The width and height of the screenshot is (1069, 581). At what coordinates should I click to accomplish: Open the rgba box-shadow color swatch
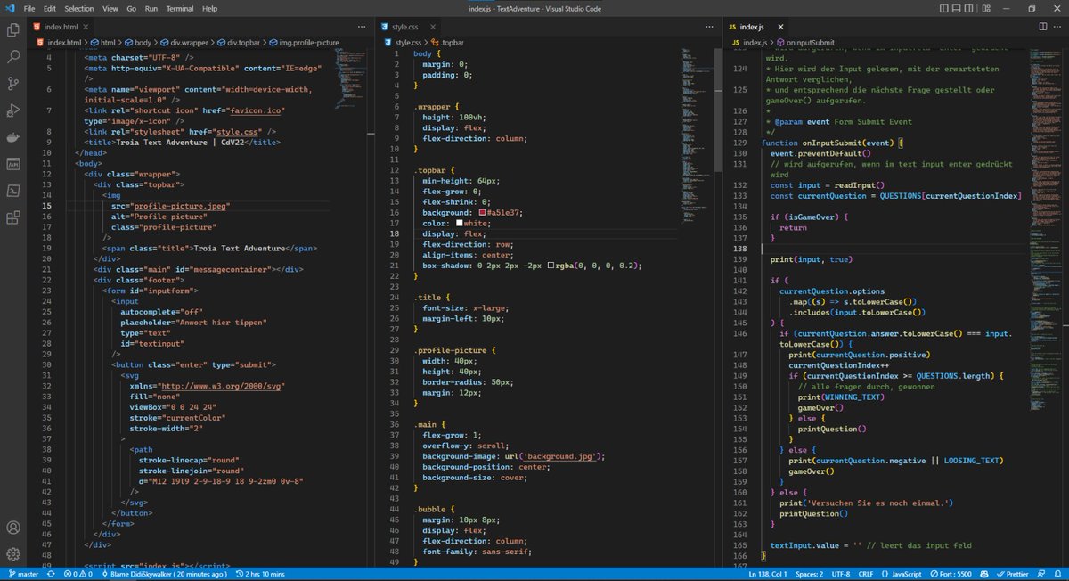(x=551, y=266)
